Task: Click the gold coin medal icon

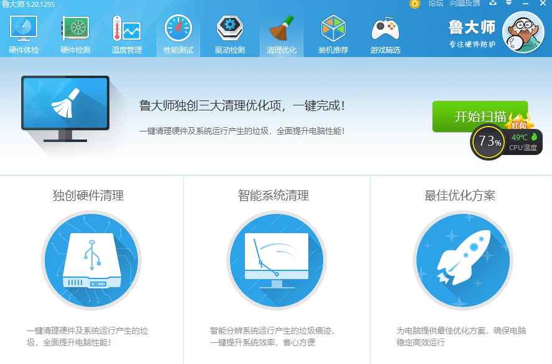Action: point(415,4)
